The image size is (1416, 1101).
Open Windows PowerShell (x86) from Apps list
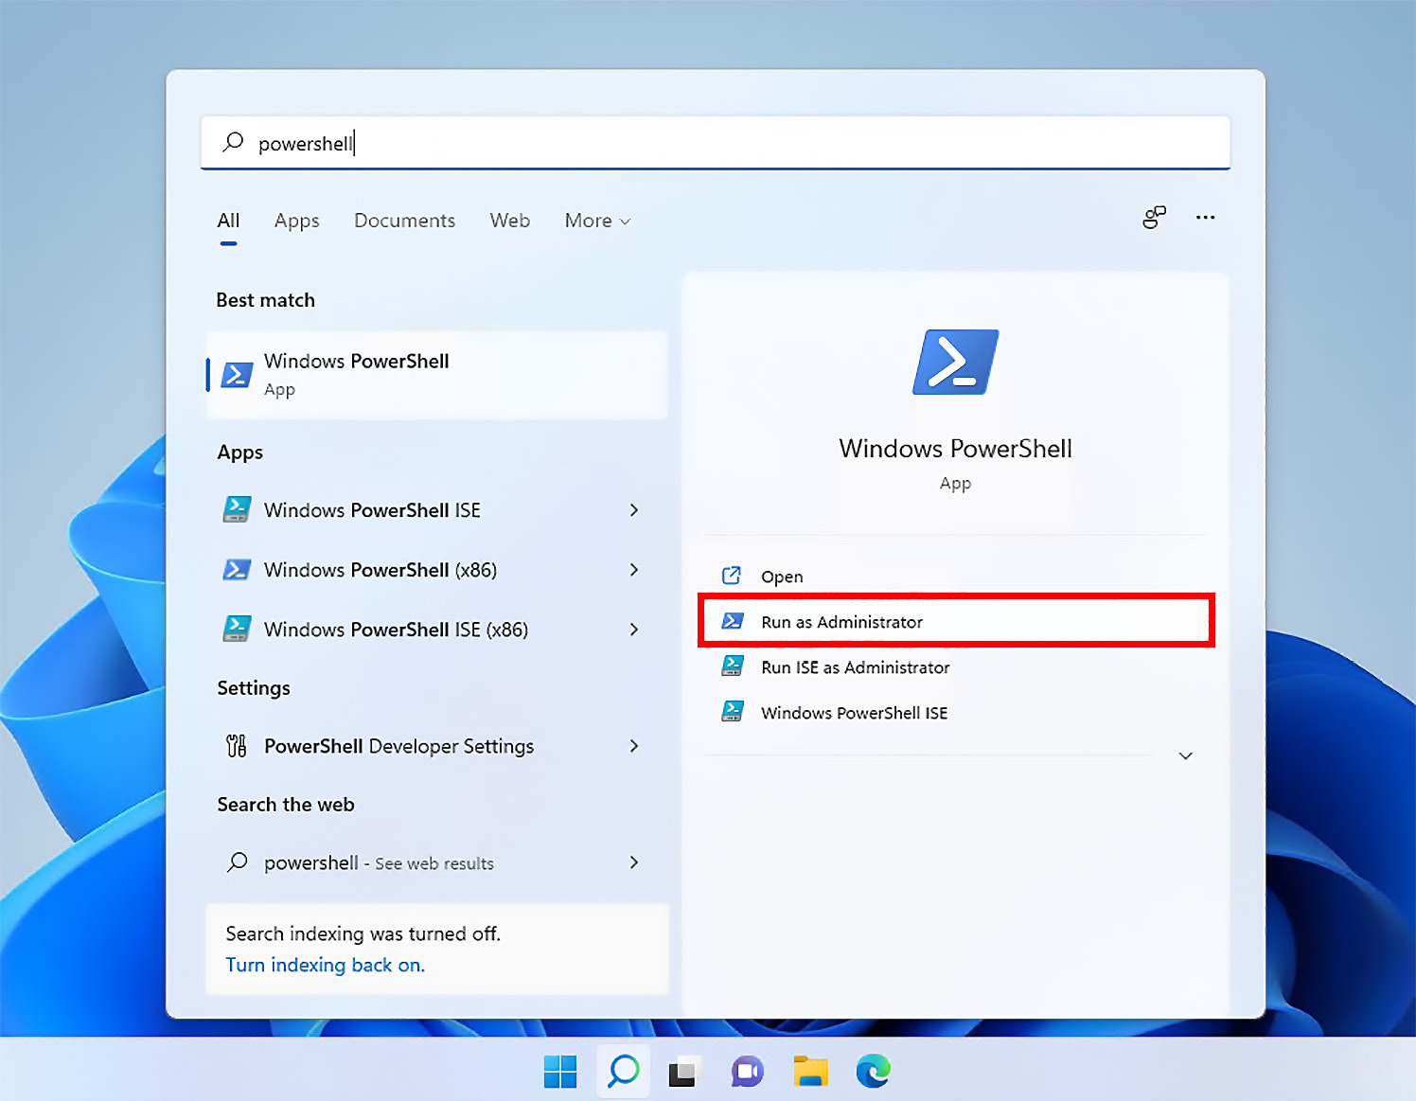[x=437, y=570]
